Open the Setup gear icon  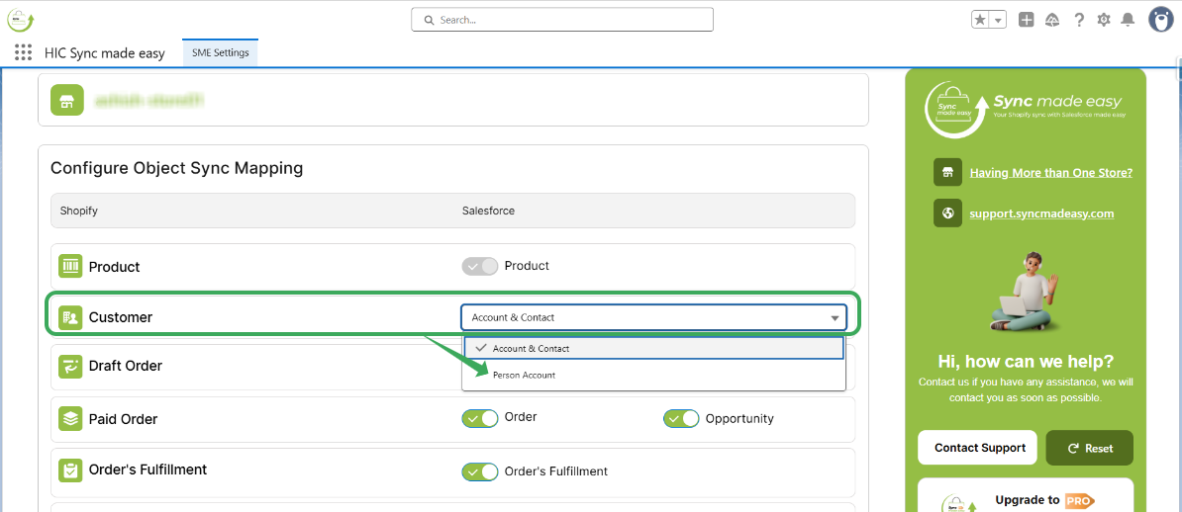1104,20
